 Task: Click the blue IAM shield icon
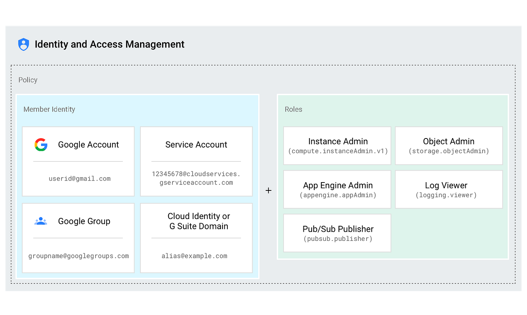point(24,44)
